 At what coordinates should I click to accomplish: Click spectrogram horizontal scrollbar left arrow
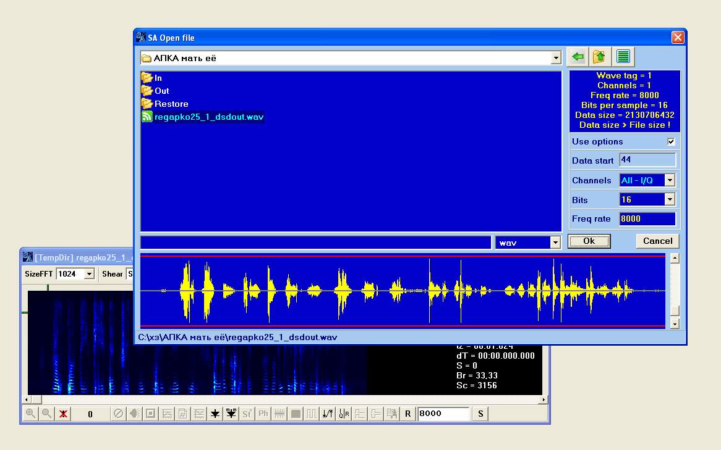(27, 399)
